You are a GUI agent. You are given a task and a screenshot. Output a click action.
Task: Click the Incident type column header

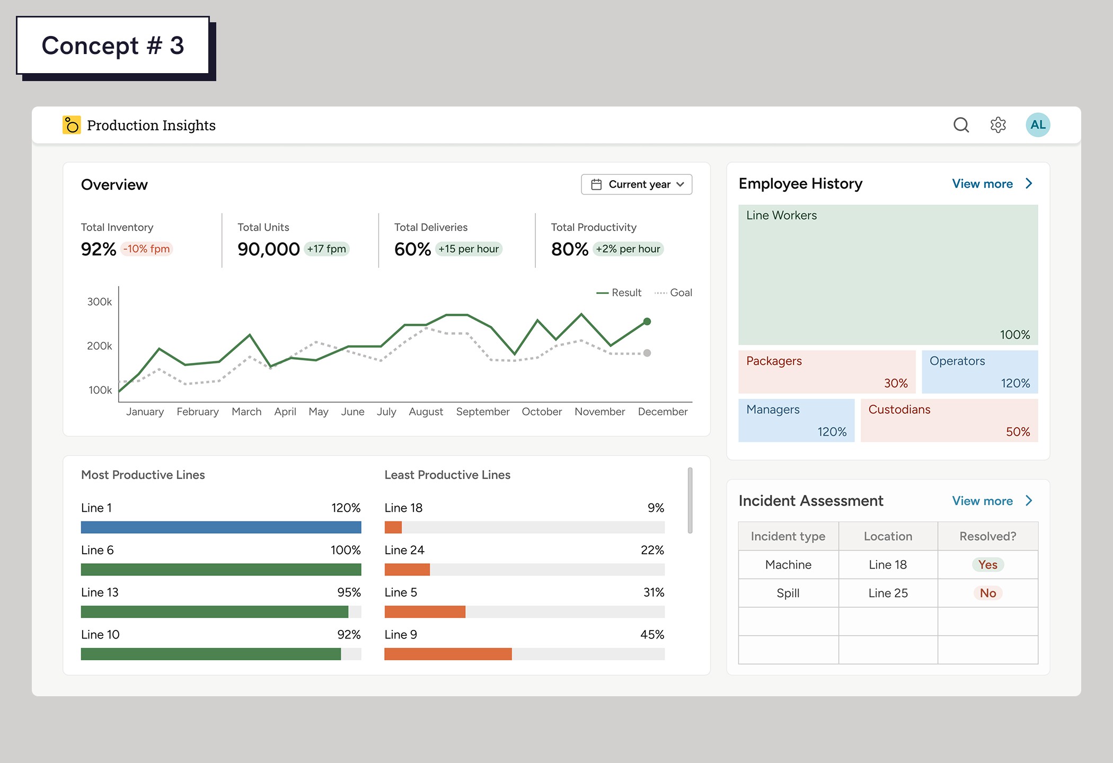coord(788,536)
